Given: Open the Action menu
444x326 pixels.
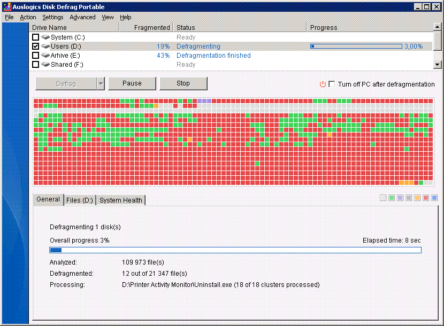Looking at the screenshot, I should (28, 17).
